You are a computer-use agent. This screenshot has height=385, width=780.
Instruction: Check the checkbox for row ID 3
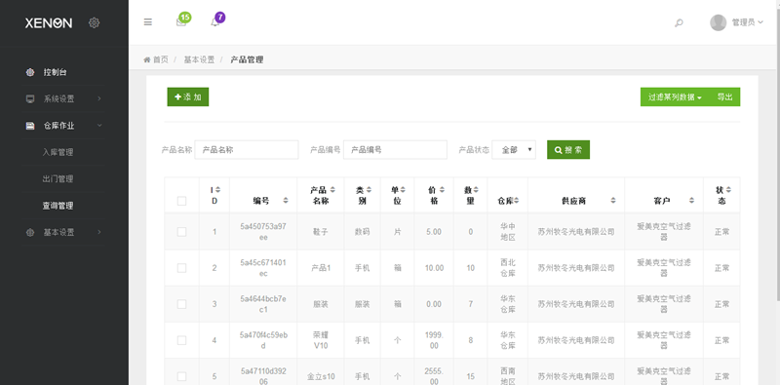181,304
